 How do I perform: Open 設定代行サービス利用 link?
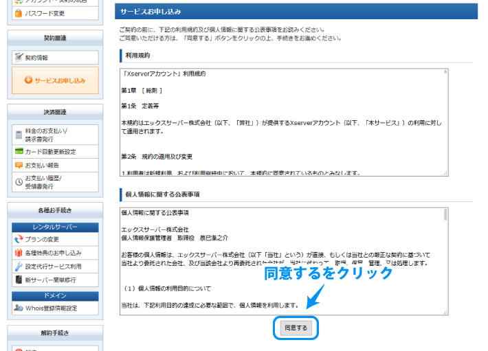[x=55, y=267]
